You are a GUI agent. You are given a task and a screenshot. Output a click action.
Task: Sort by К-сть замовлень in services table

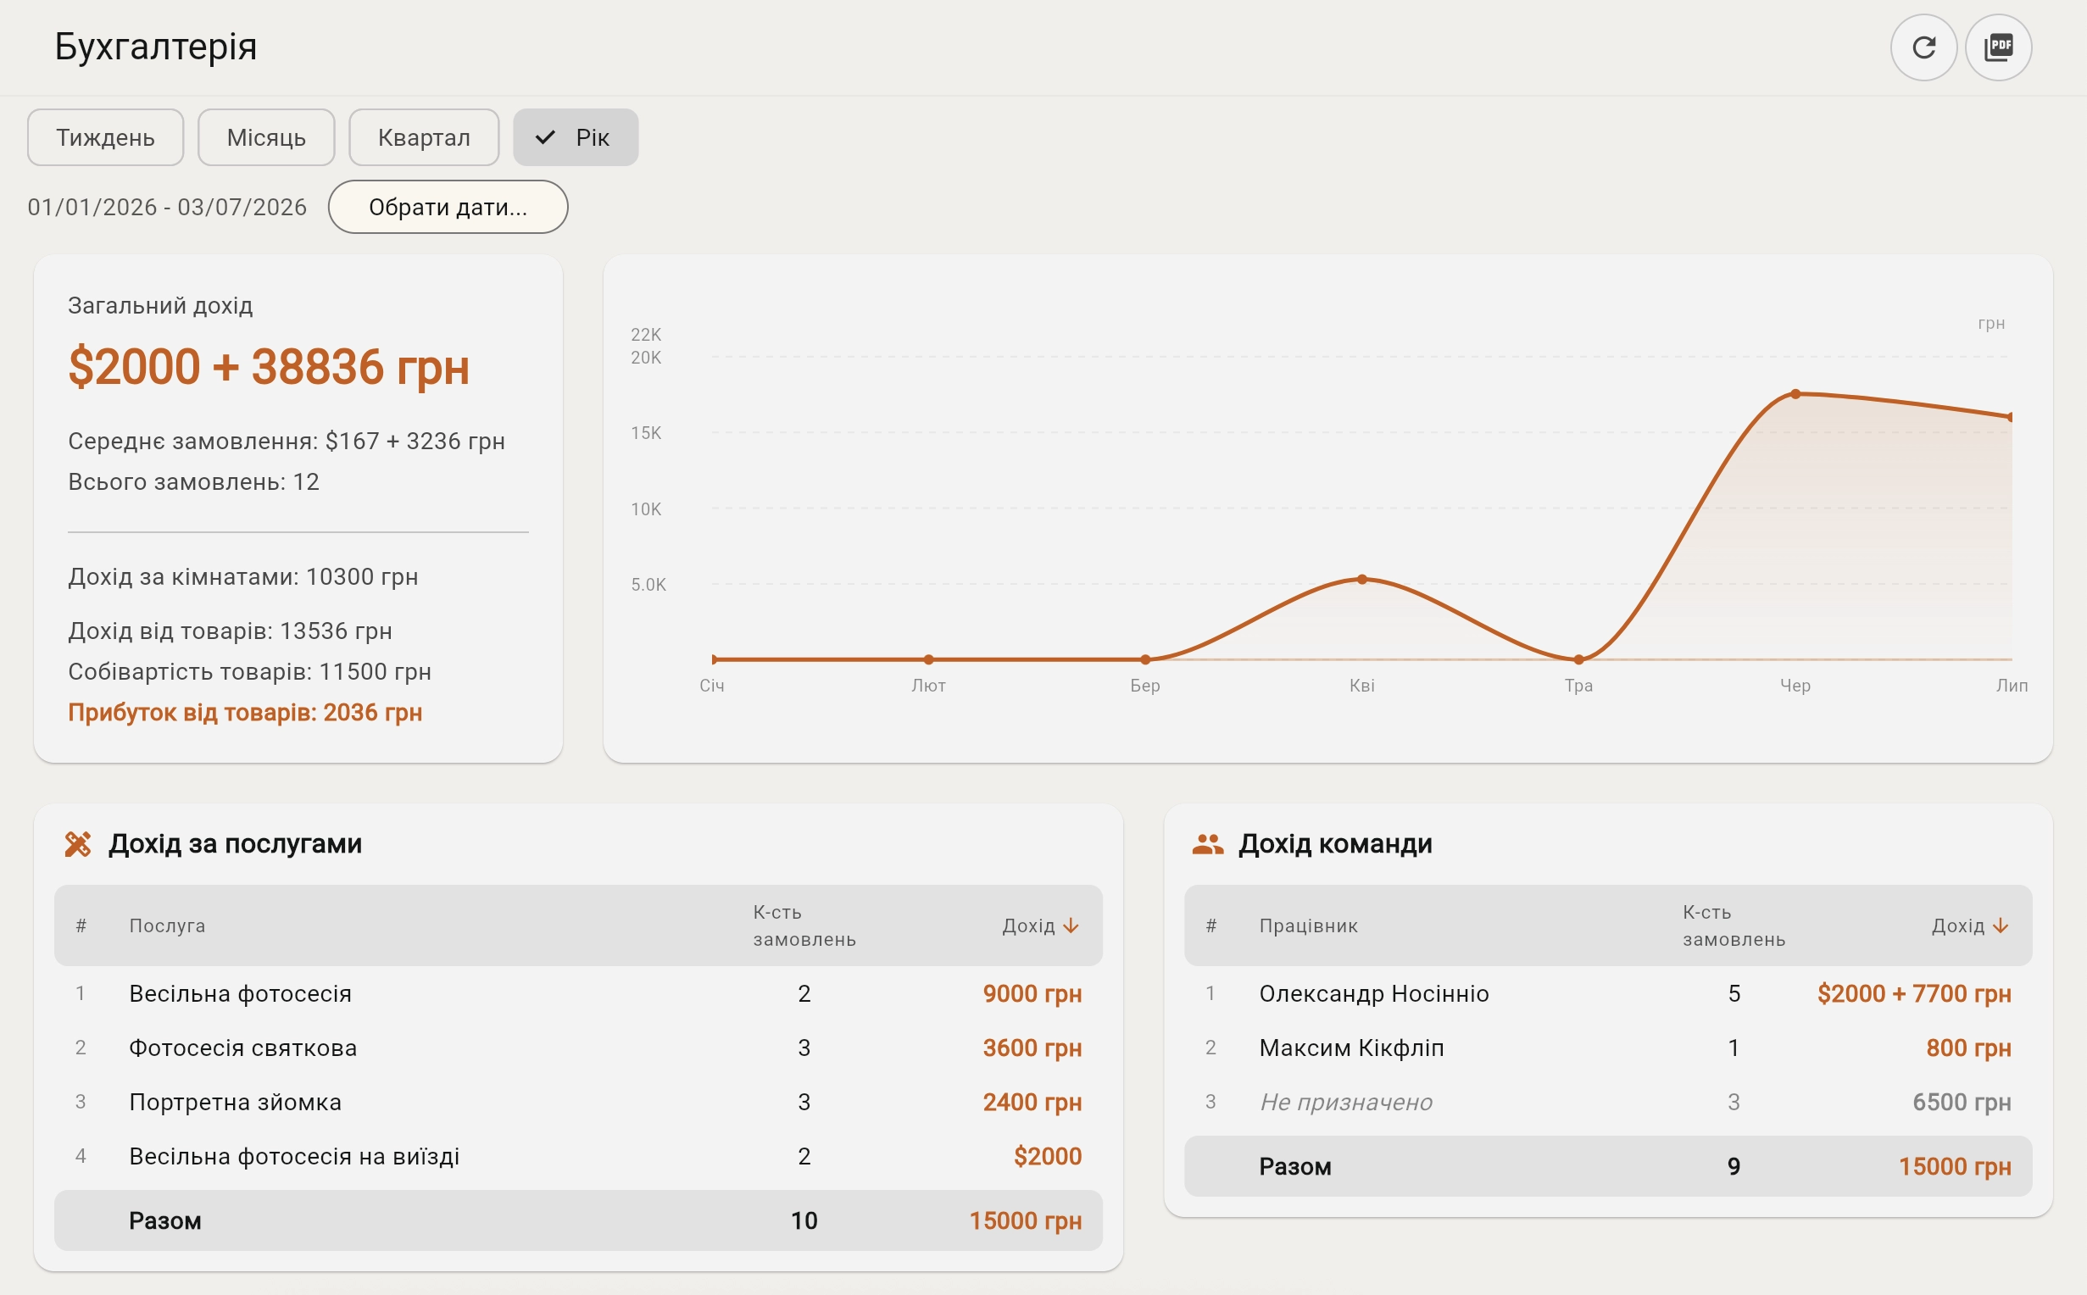(x=804, y=925)
